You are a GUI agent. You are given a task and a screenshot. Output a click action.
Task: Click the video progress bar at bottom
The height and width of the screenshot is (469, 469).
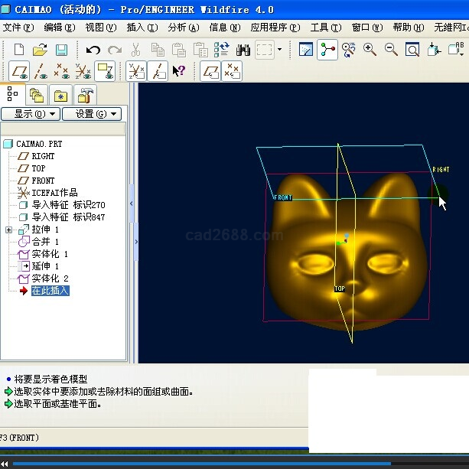230,463
